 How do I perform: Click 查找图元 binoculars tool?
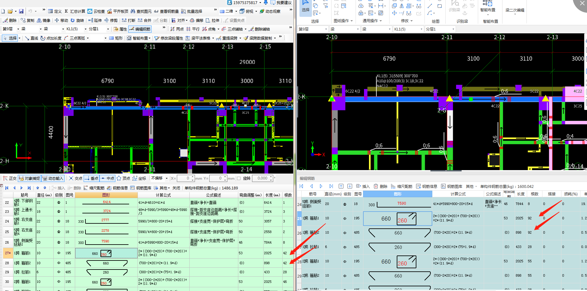coord(141,11)
